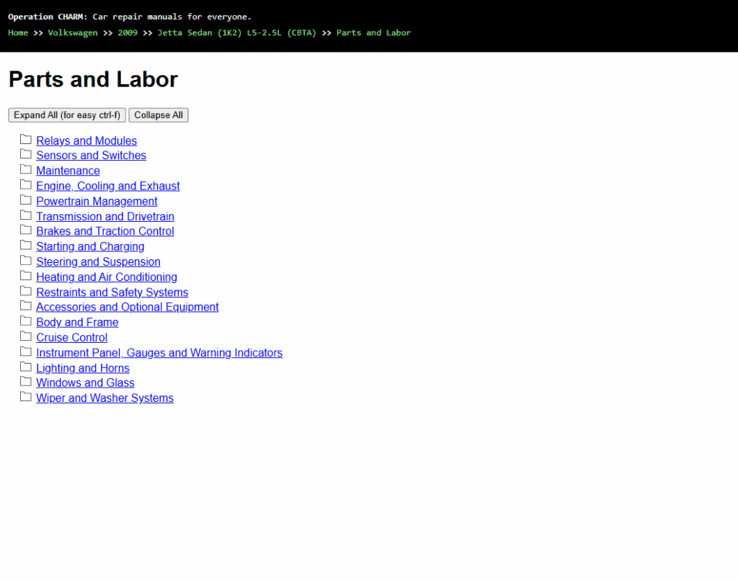Select Instrument Panel, Gauges and Warning Indicators
The width and height of the screenshot is (738, 582).
[x=159, y=352]
